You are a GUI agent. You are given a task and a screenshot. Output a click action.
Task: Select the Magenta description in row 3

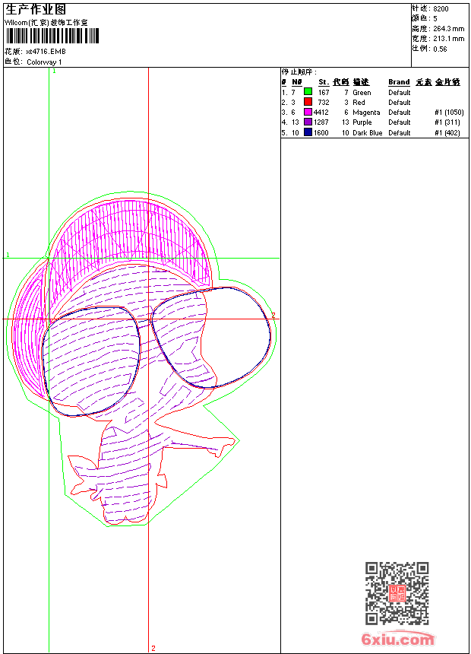coord(366,113)
